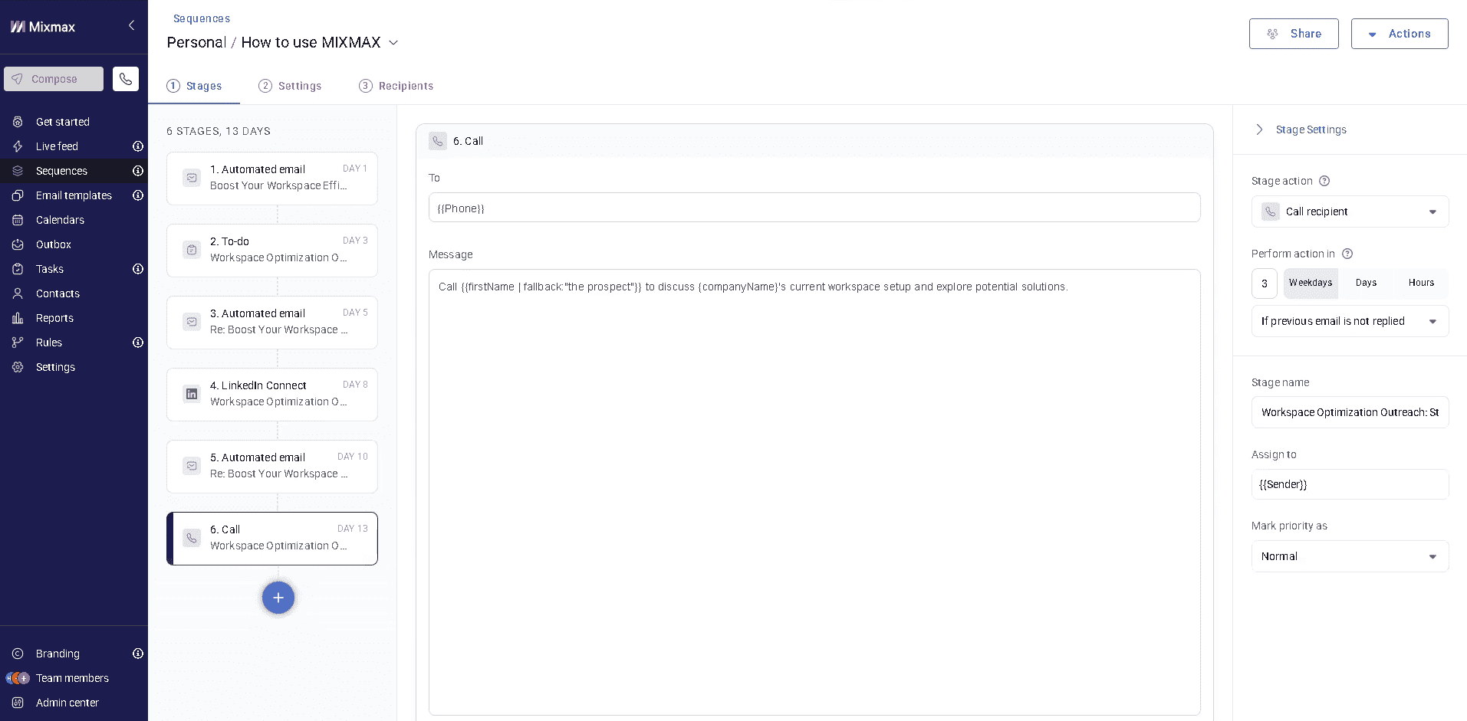Viewport: 1467px width, 721px height.
Task: Open Email templates from the sidebar
Action: (x=72, y=195)
